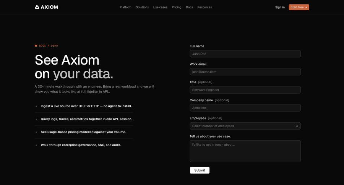Image resolution: width=344 pixels, height=185 pixels.
Task: Focus the Full name field
Action: point(245,54)
